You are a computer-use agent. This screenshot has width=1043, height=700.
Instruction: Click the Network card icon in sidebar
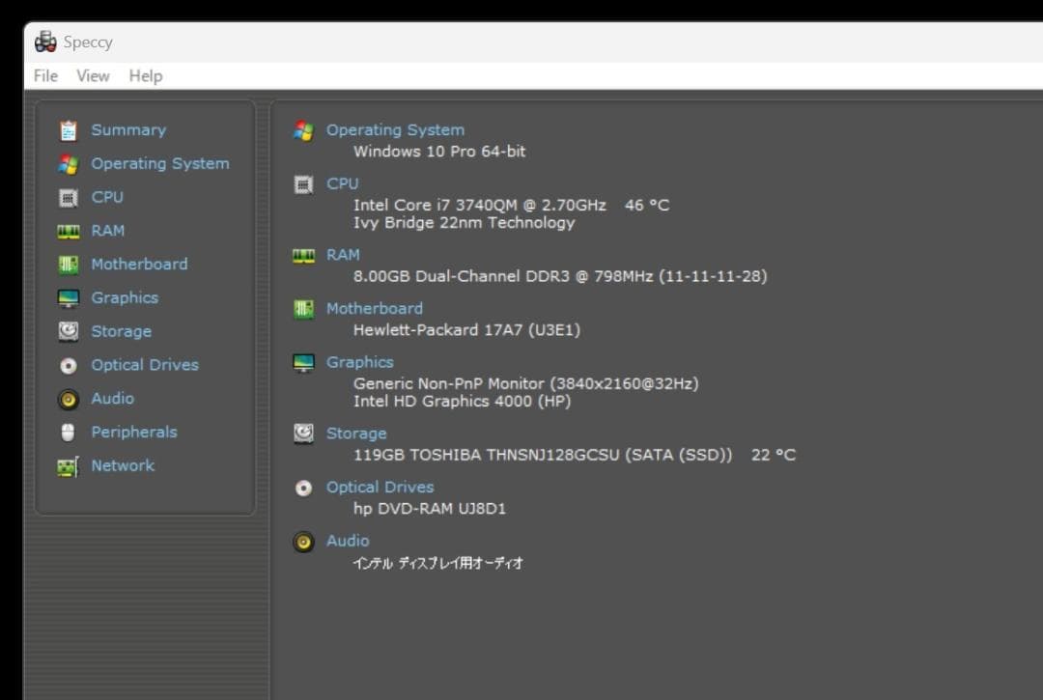68,466
